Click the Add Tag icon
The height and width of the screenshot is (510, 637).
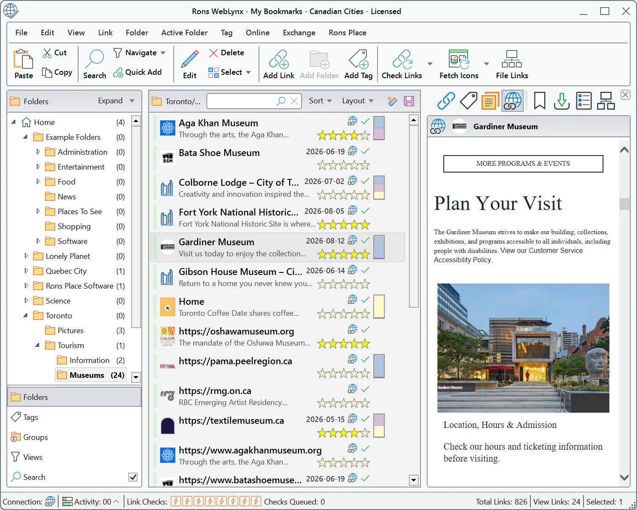(358, 59)
